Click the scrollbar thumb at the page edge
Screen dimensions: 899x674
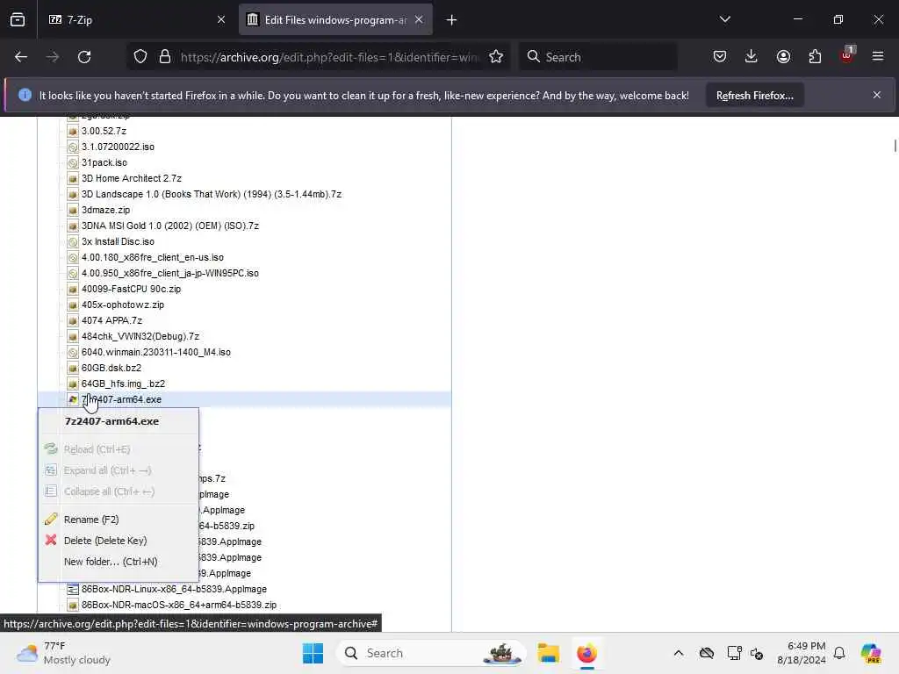tap(895, 146)
